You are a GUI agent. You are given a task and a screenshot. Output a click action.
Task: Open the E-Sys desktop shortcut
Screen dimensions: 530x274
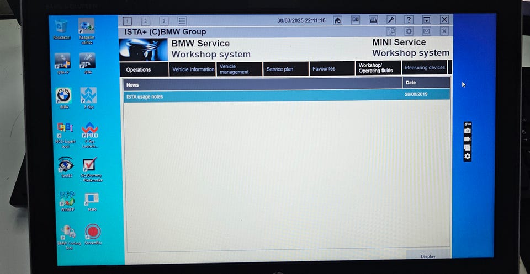[x=89, y=98]
